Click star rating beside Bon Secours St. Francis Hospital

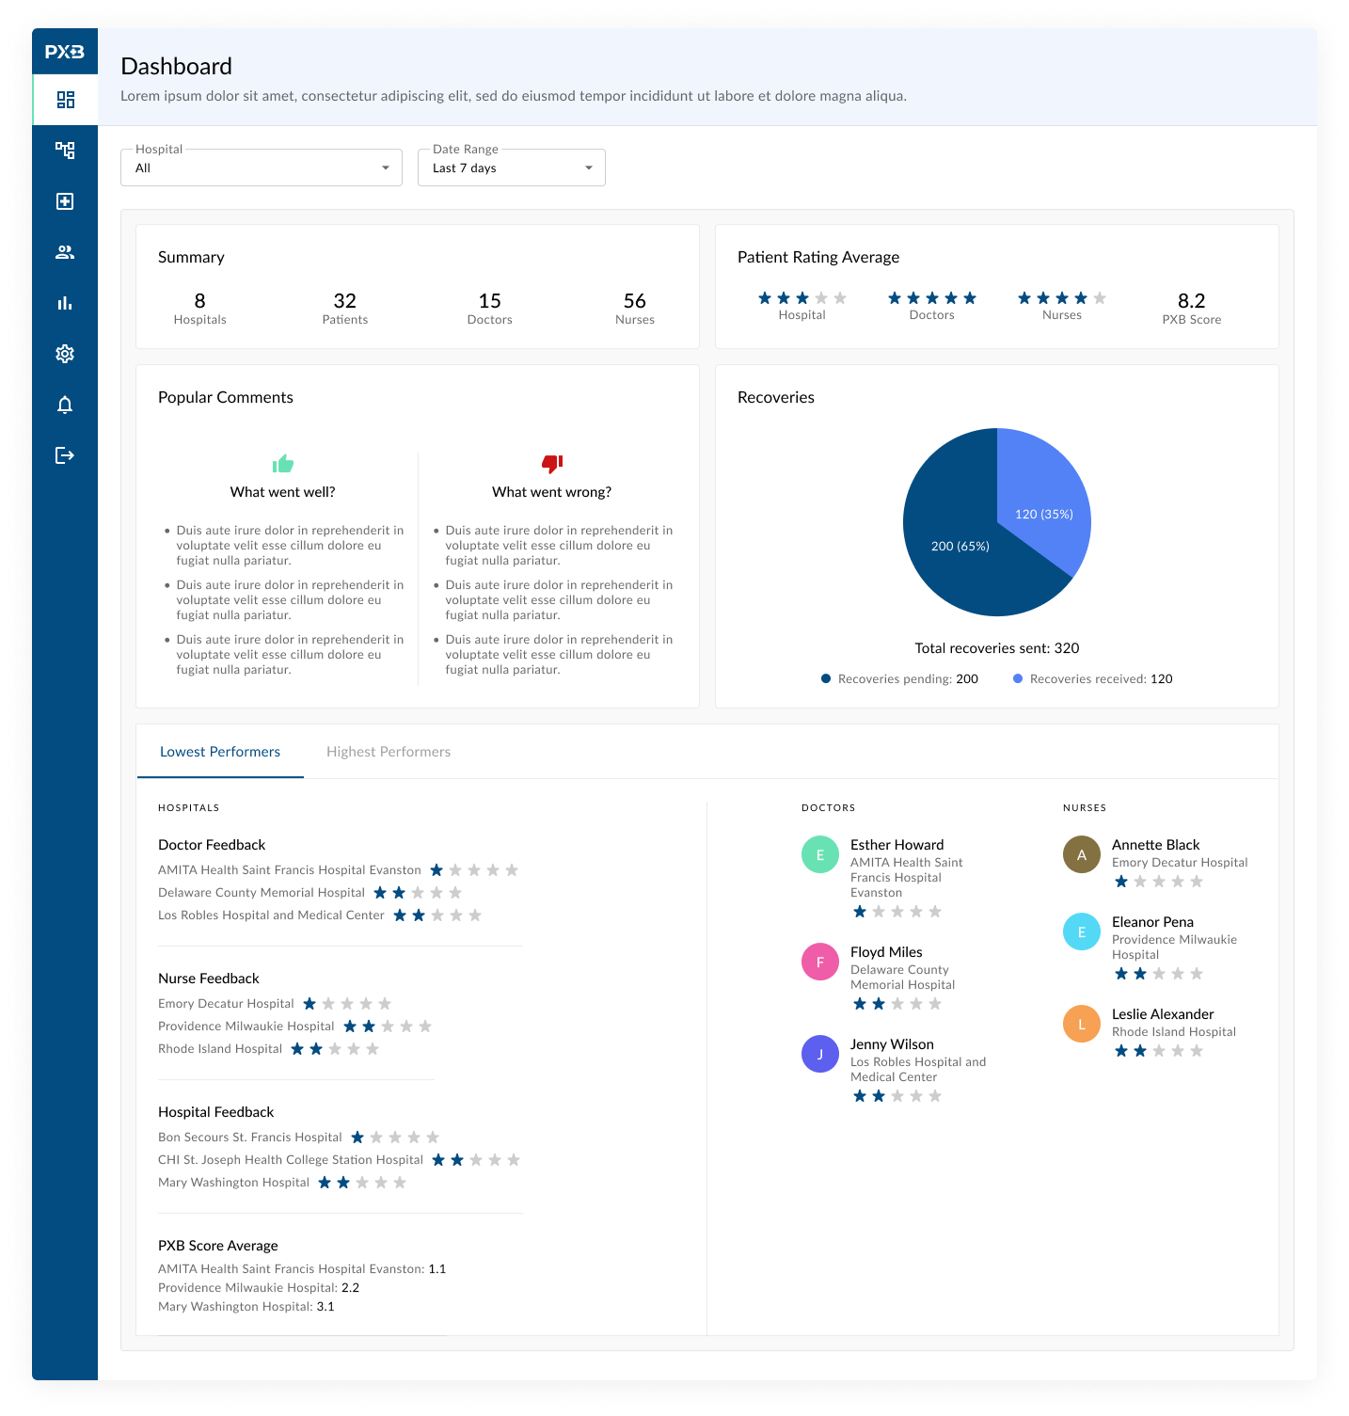pos(395,1138)
